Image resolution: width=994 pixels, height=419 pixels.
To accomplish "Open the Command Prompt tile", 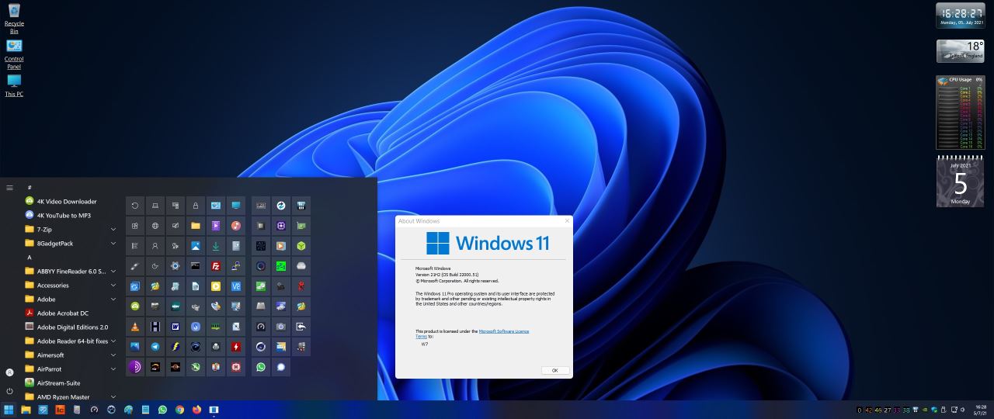I will click(x=196, y=266).
